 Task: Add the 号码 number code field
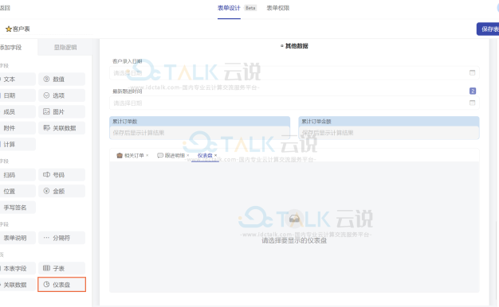click(61, 175)
